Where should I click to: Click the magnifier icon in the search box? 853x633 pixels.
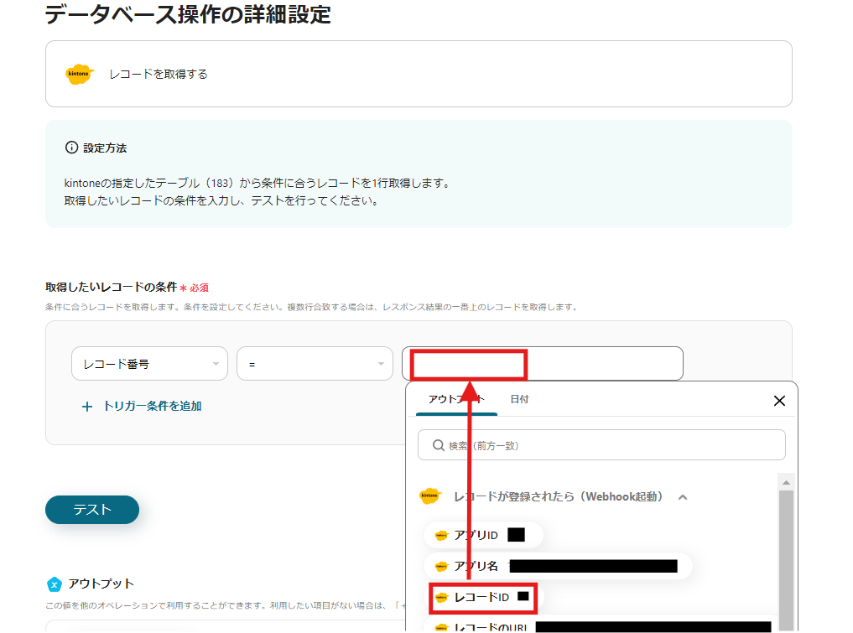pyautogui.click(x=437, y=445)
